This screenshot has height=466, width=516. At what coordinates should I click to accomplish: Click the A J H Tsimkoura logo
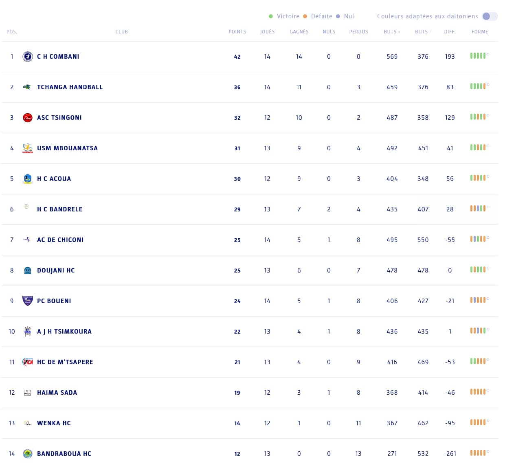point(28,332)
